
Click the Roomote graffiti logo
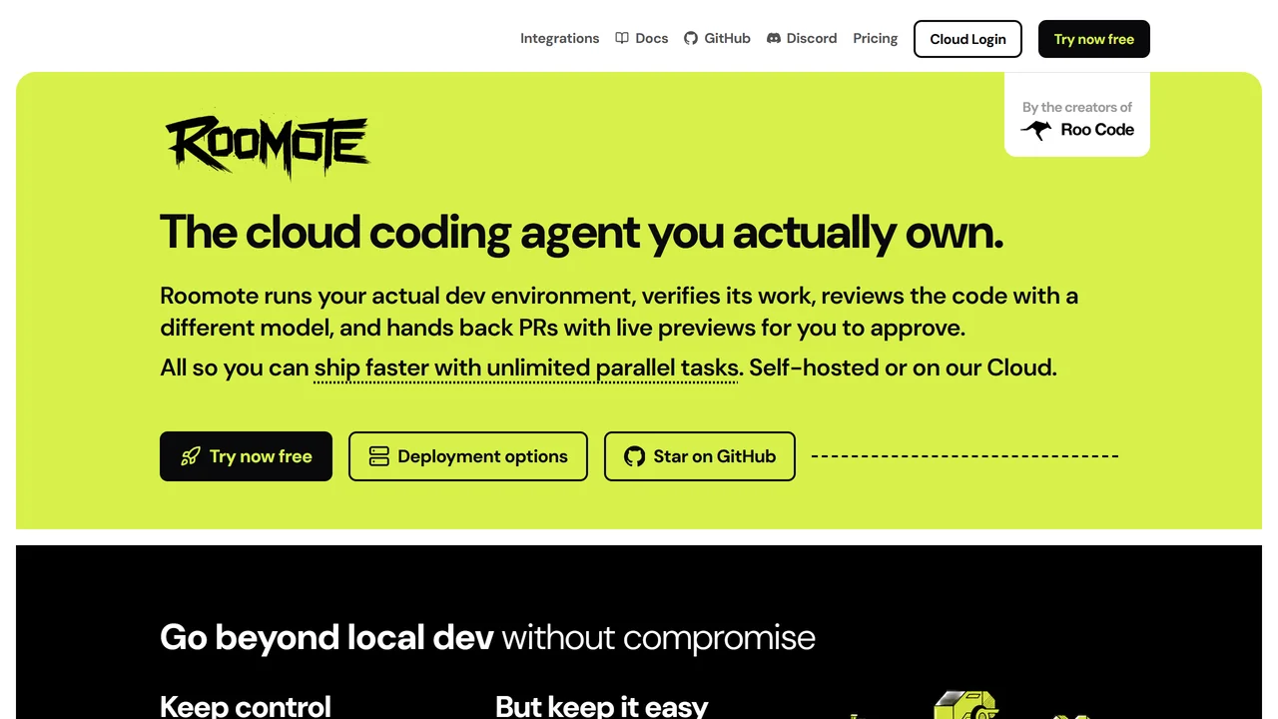[268, 147]
